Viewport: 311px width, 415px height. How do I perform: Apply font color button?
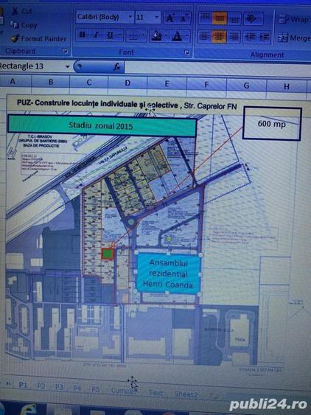point(177,36)
